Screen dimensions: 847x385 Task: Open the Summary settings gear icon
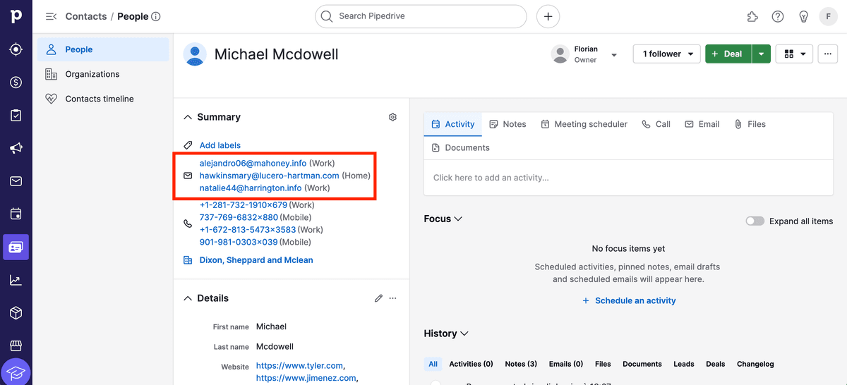[x=393, y=117]
